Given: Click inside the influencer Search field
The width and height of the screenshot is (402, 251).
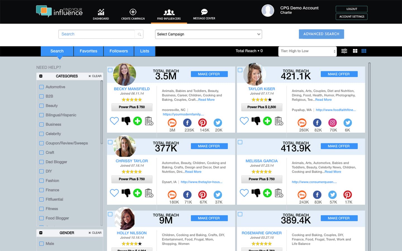Looking at the screenshot, I should (x=96, y=34).
